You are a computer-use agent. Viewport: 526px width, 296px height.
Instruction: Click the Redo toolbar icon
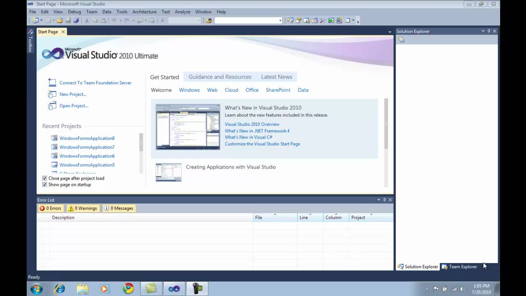point(127,21)
